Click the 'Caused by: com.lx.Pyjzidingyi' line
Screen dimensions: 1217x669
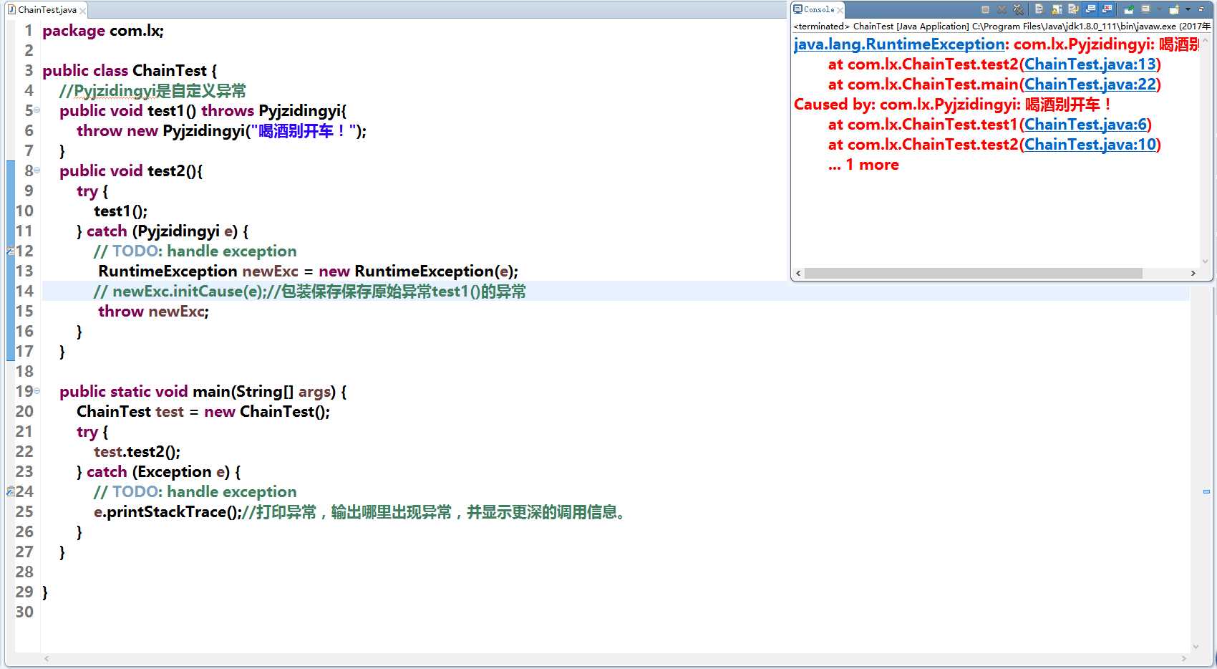[x=952, y=105]
